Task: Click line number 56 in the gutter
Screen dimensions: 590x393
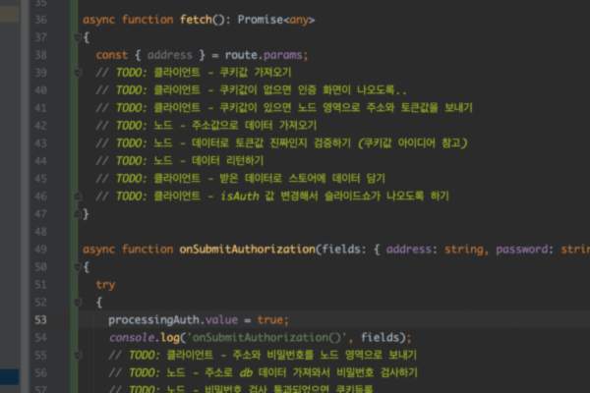Action: (40, 373)
